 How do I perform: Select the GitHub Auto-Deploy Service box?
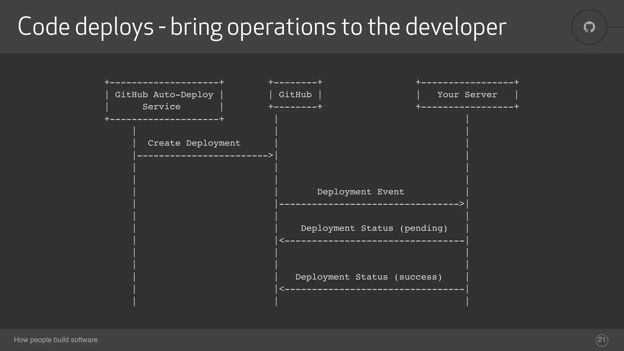(164, 101)
